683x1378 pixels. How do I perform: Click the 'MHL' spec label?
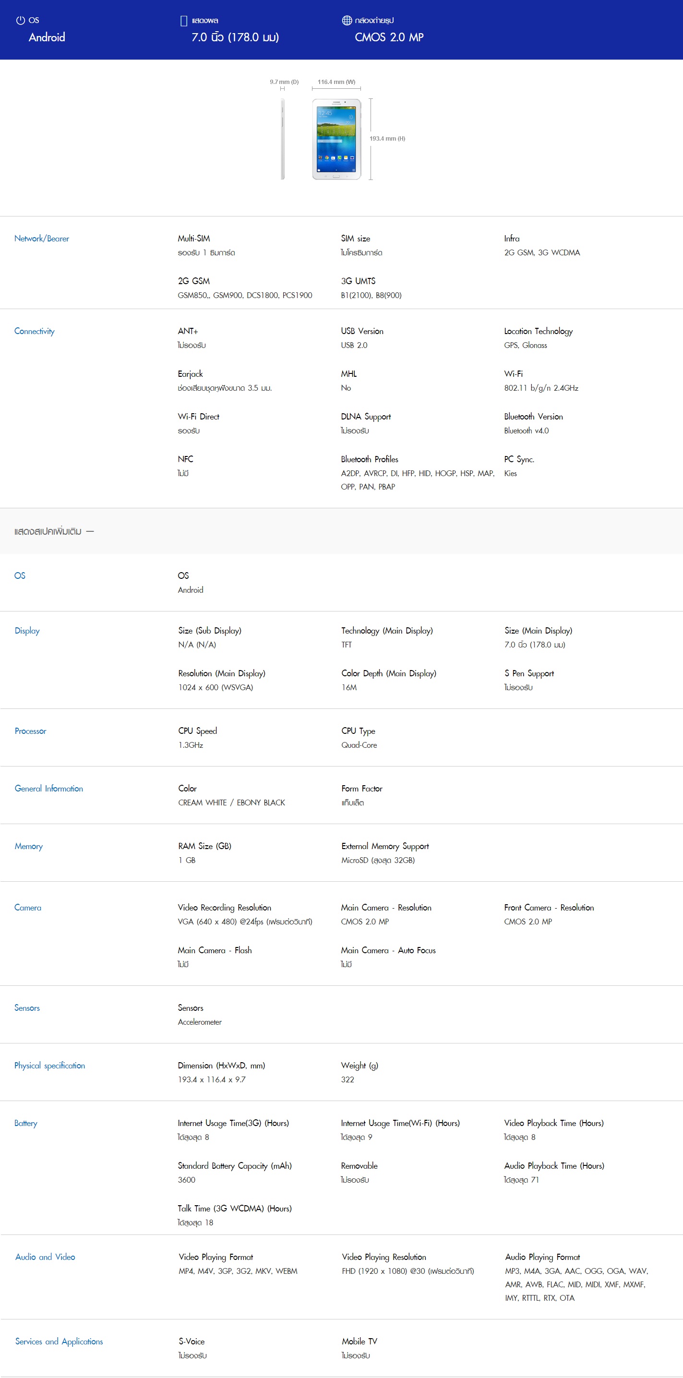pos(349,374)
